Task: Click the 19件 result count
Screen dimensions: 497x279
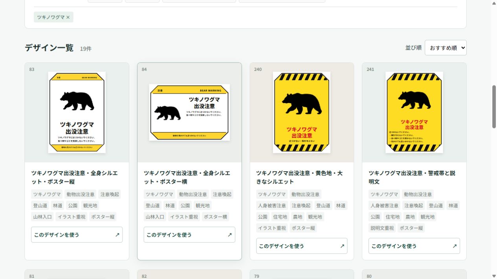Action: coord(86,49)
